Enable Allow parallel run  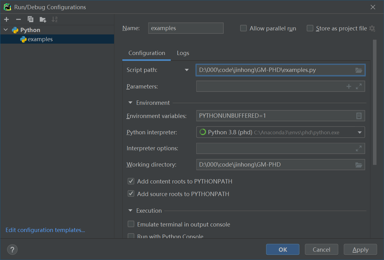[x=243, y=28]
